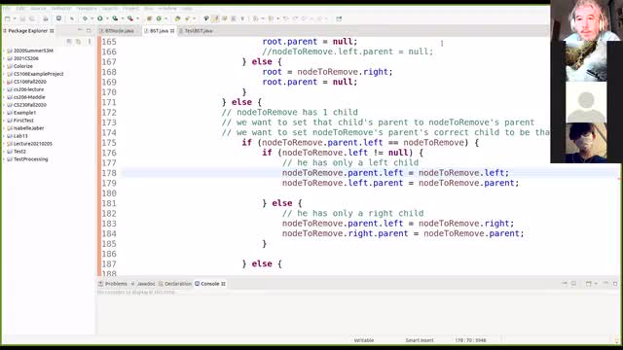This screenshot has width=623, height=350.
Task: Click the Save All toolbar icon
Action: point(32,18)
